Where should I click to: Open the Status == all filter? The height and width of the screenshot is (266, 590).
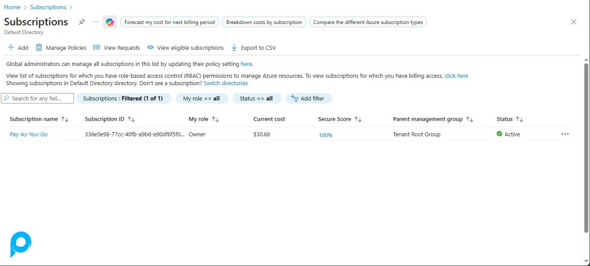257,98
